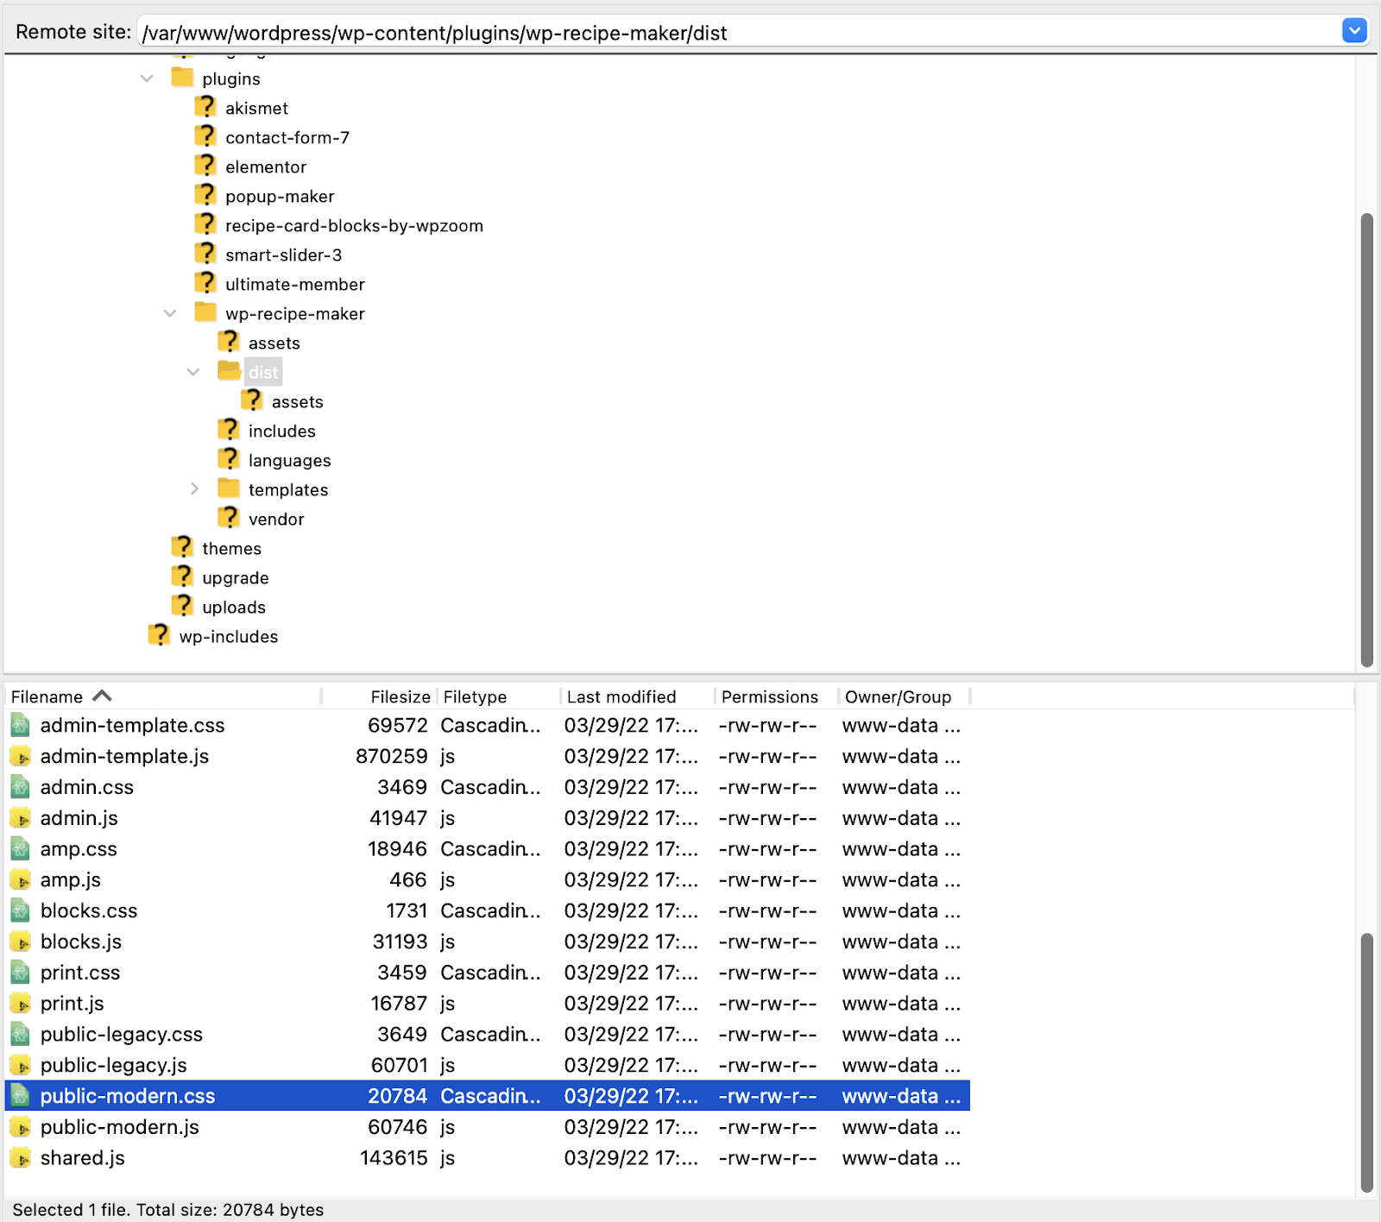Click the vendor folder icon

[229, 518]
